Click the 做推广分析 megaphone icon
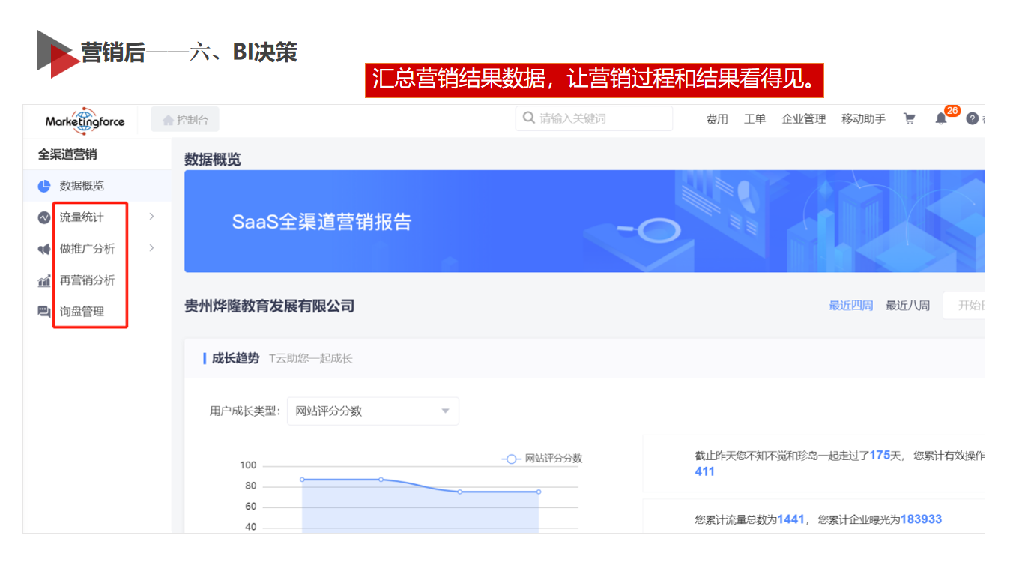Screen dimensions: 1034x577 pyautogui.click(x=44, y=249)
